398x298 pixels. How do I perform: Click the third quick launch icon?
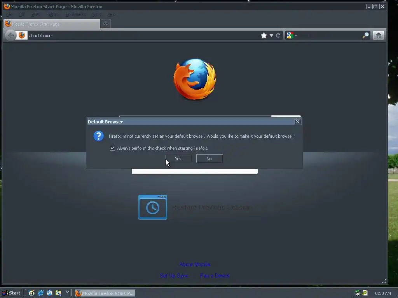tap(49, 293)
